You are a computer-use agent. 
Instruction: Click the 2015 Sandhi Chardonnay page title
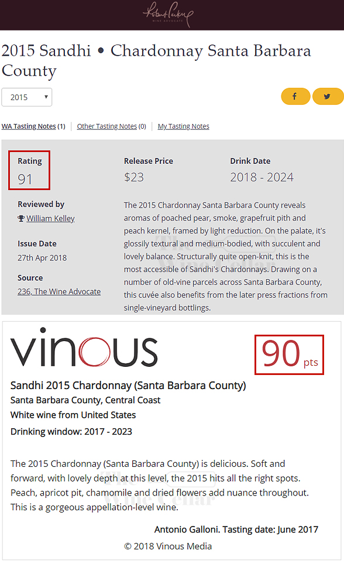156,60
